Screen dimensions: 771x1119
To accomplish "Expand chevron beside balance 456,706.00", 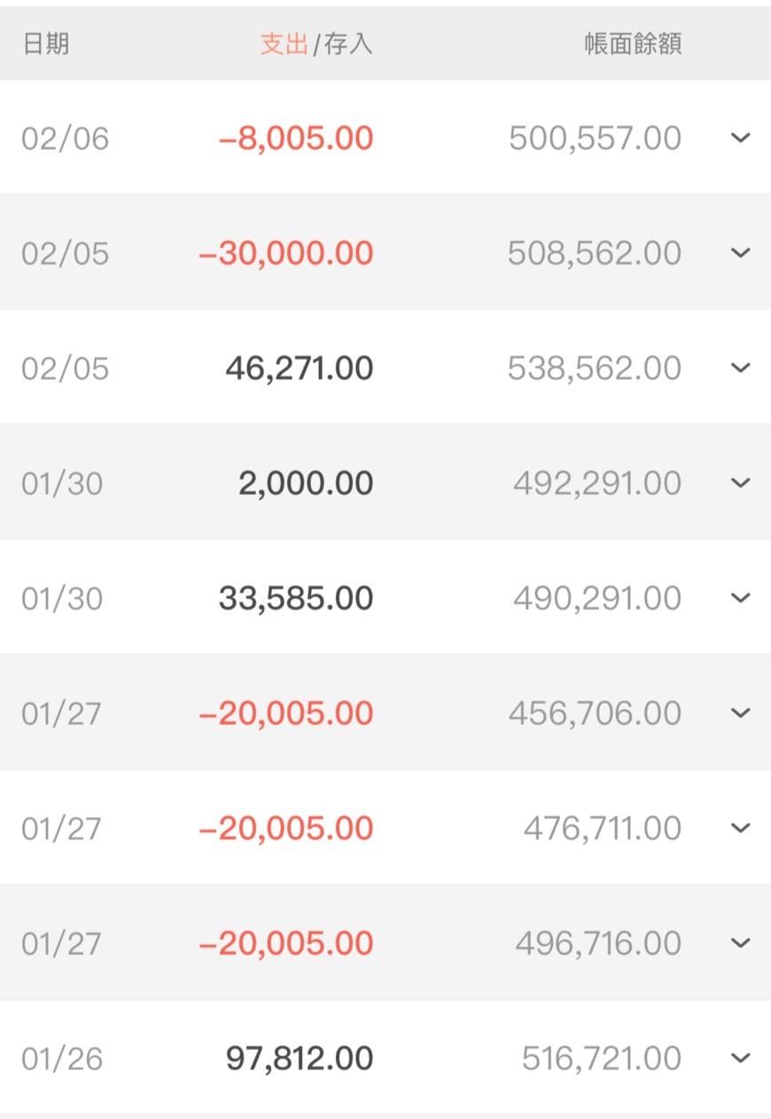I will [740, 712].
